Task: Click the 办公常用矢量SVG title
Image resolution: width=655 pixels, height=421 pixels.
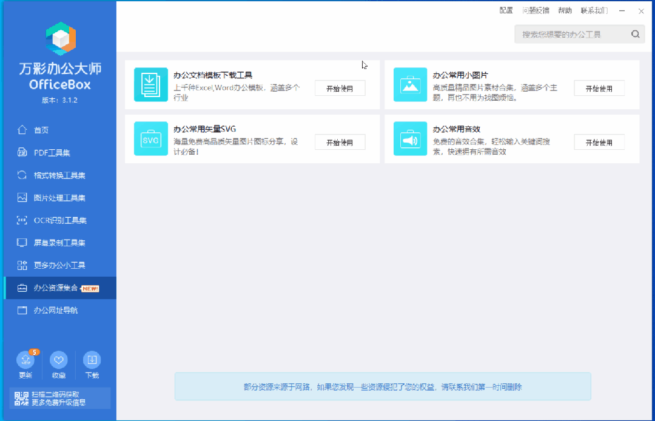Action: pos(205,129)
